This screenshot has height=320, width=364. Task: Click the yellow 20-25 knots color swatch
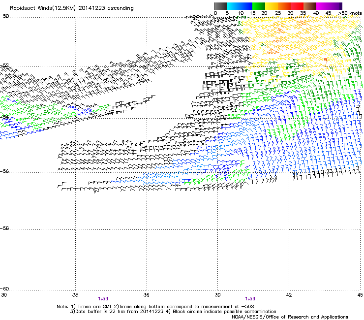(272, 6)
